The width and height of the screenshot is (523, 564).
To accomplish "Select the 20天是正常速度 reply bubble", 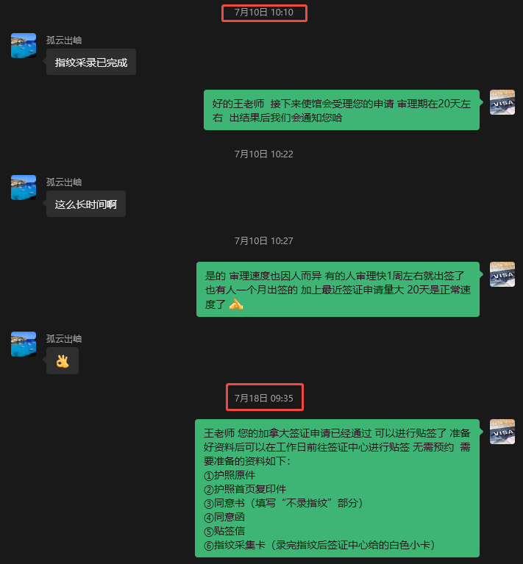I will 338,290.
